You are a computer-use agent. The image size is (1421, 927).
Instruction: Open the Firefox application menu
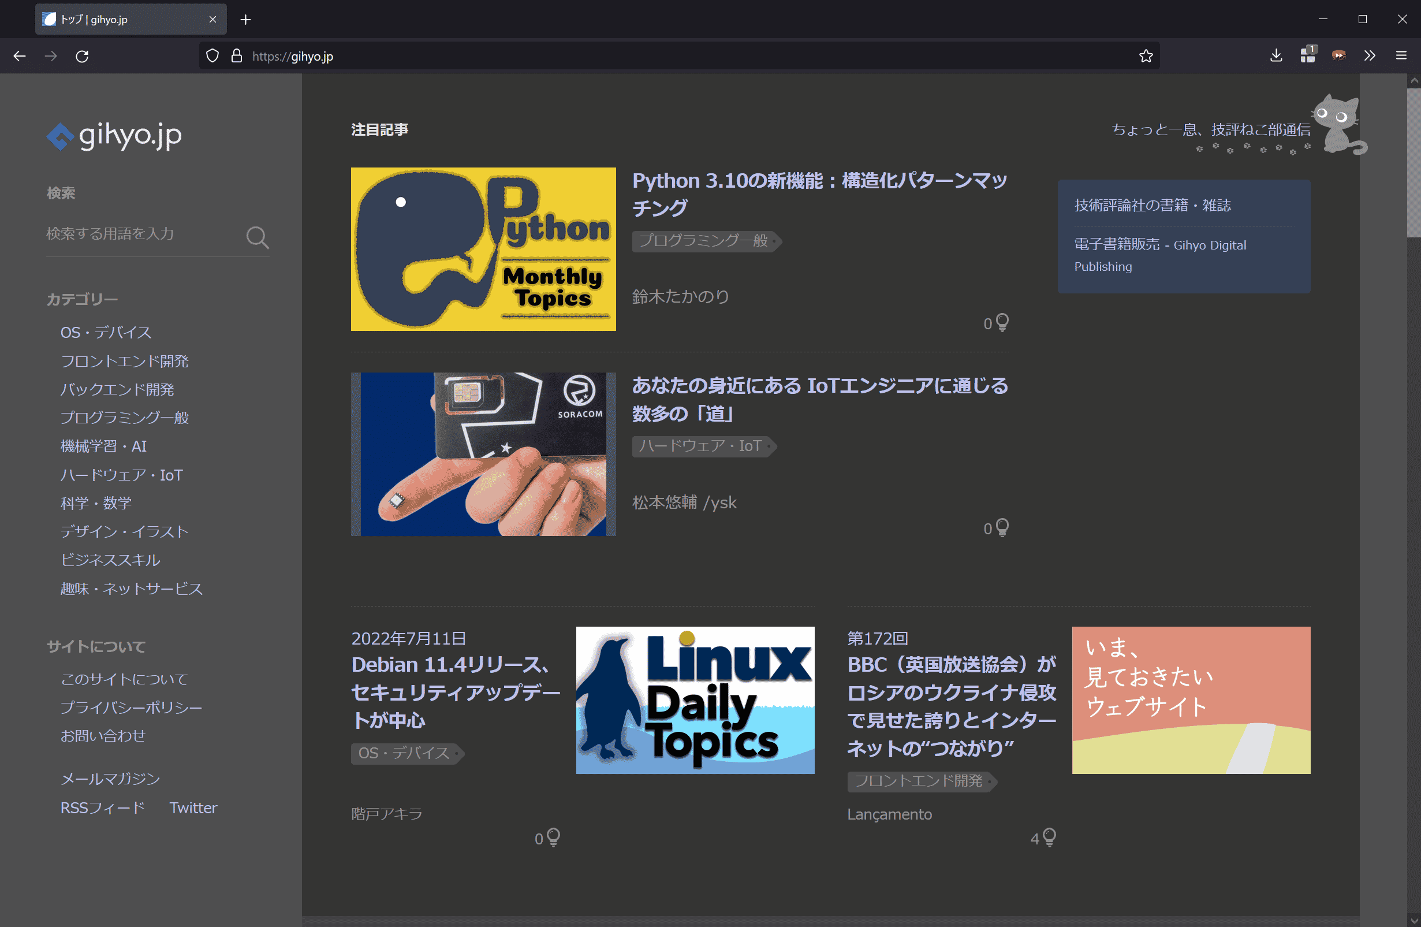(x=1401, y=55)
